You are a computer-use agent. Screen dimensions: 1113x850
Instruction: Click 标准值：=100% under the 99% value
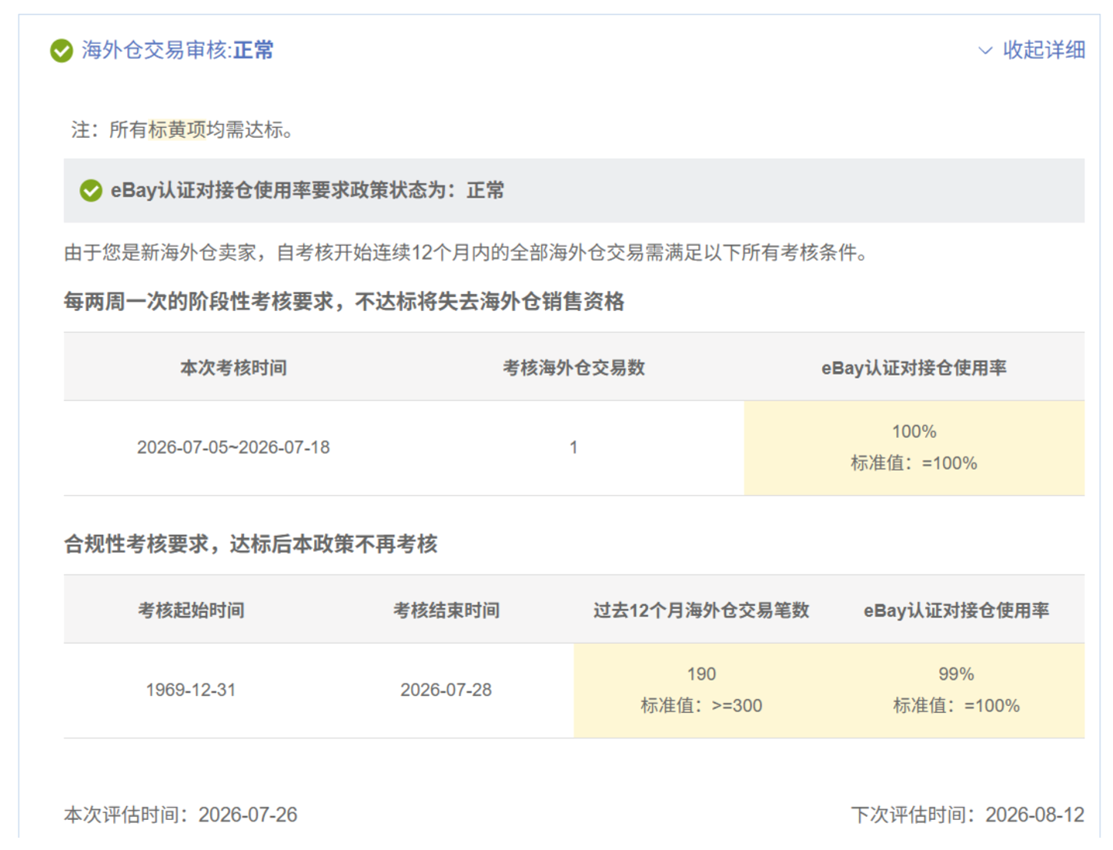[x=956, y=705]
